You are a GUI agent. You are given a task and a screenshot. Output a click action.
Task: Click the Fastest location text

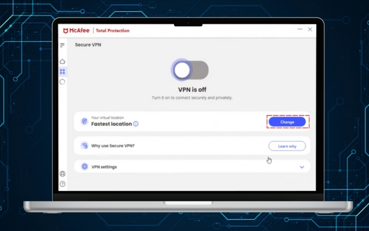pyautogui.click(x=112, y=124)
